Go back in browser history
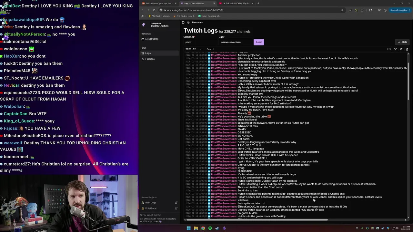 (142, 10)
